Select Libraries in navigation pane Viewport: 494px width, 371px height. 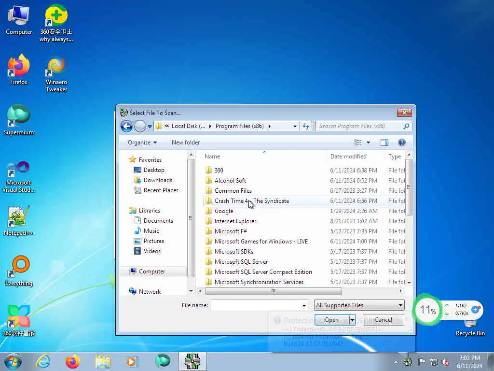pos(150,211)
